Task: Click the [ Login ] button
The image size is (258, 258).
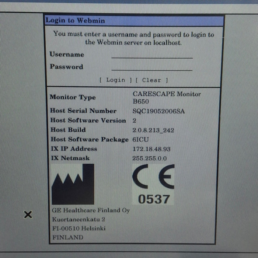Action: tap(115, 80)
